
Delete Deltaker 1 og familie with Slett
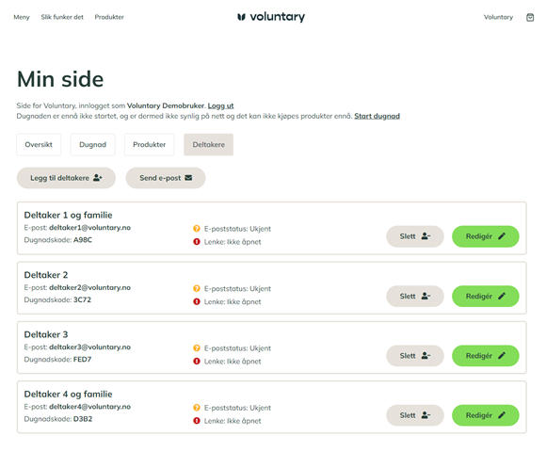pyautogui.click(x=415, y=236)
